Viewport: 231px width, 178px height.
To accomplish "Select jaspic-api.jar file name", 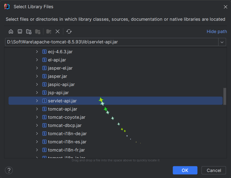I will coord(61,85).
